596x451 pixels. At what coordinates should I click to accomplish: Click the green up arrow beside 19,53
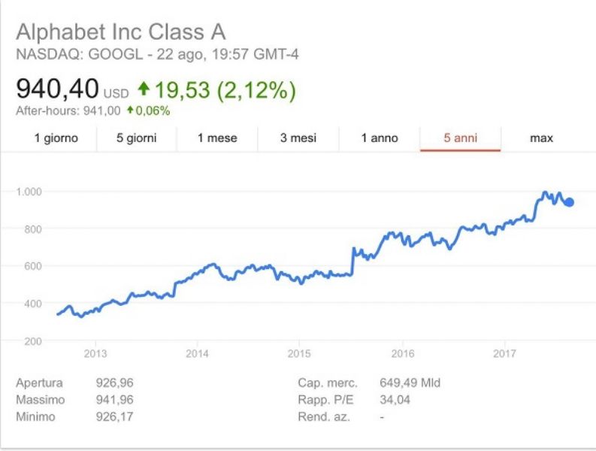pyautogui.click(x=144, y=89)
